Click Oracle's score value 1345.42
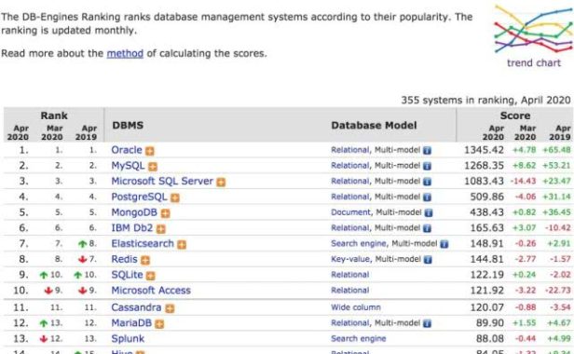The image size is (574, 354). pos(484,150)
